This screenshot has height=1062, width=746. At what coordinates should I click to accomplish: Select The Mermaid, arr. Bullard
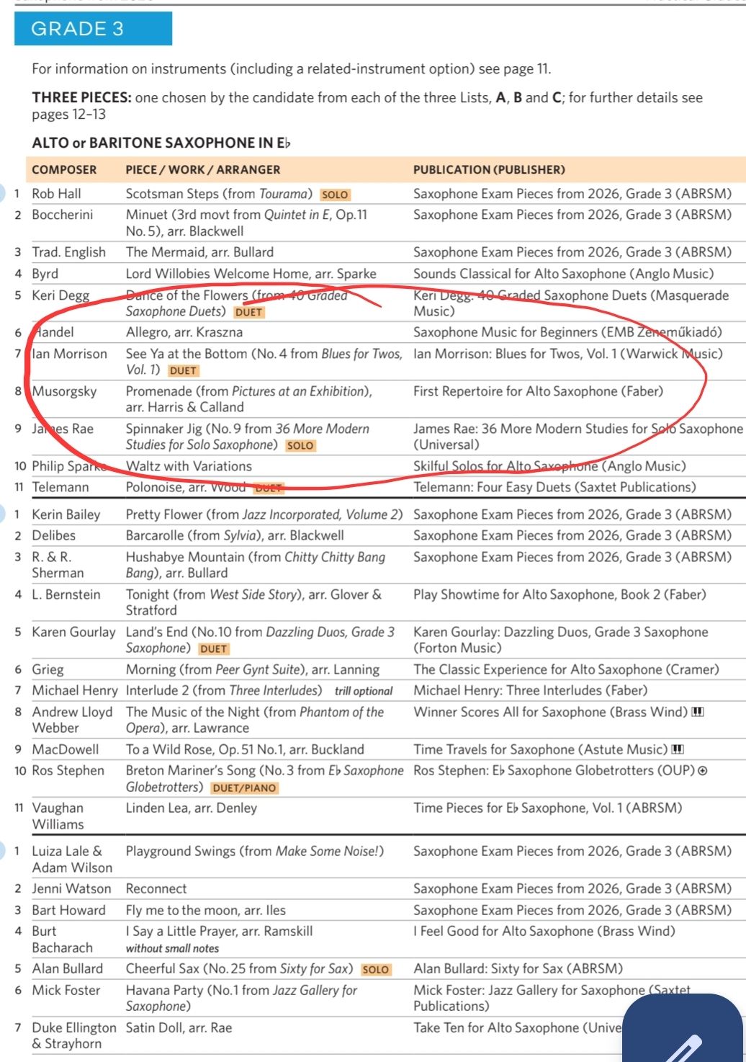199,252
